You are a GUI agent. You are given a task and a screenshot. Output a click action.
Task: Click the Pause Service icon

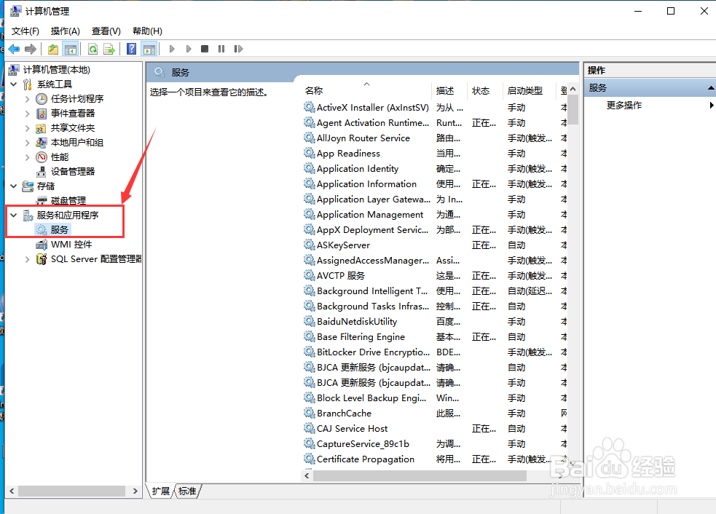221,49
